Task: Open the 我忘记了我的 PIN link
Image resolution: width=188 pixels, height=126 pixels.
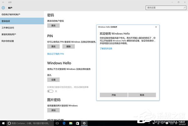Action: 55,54
